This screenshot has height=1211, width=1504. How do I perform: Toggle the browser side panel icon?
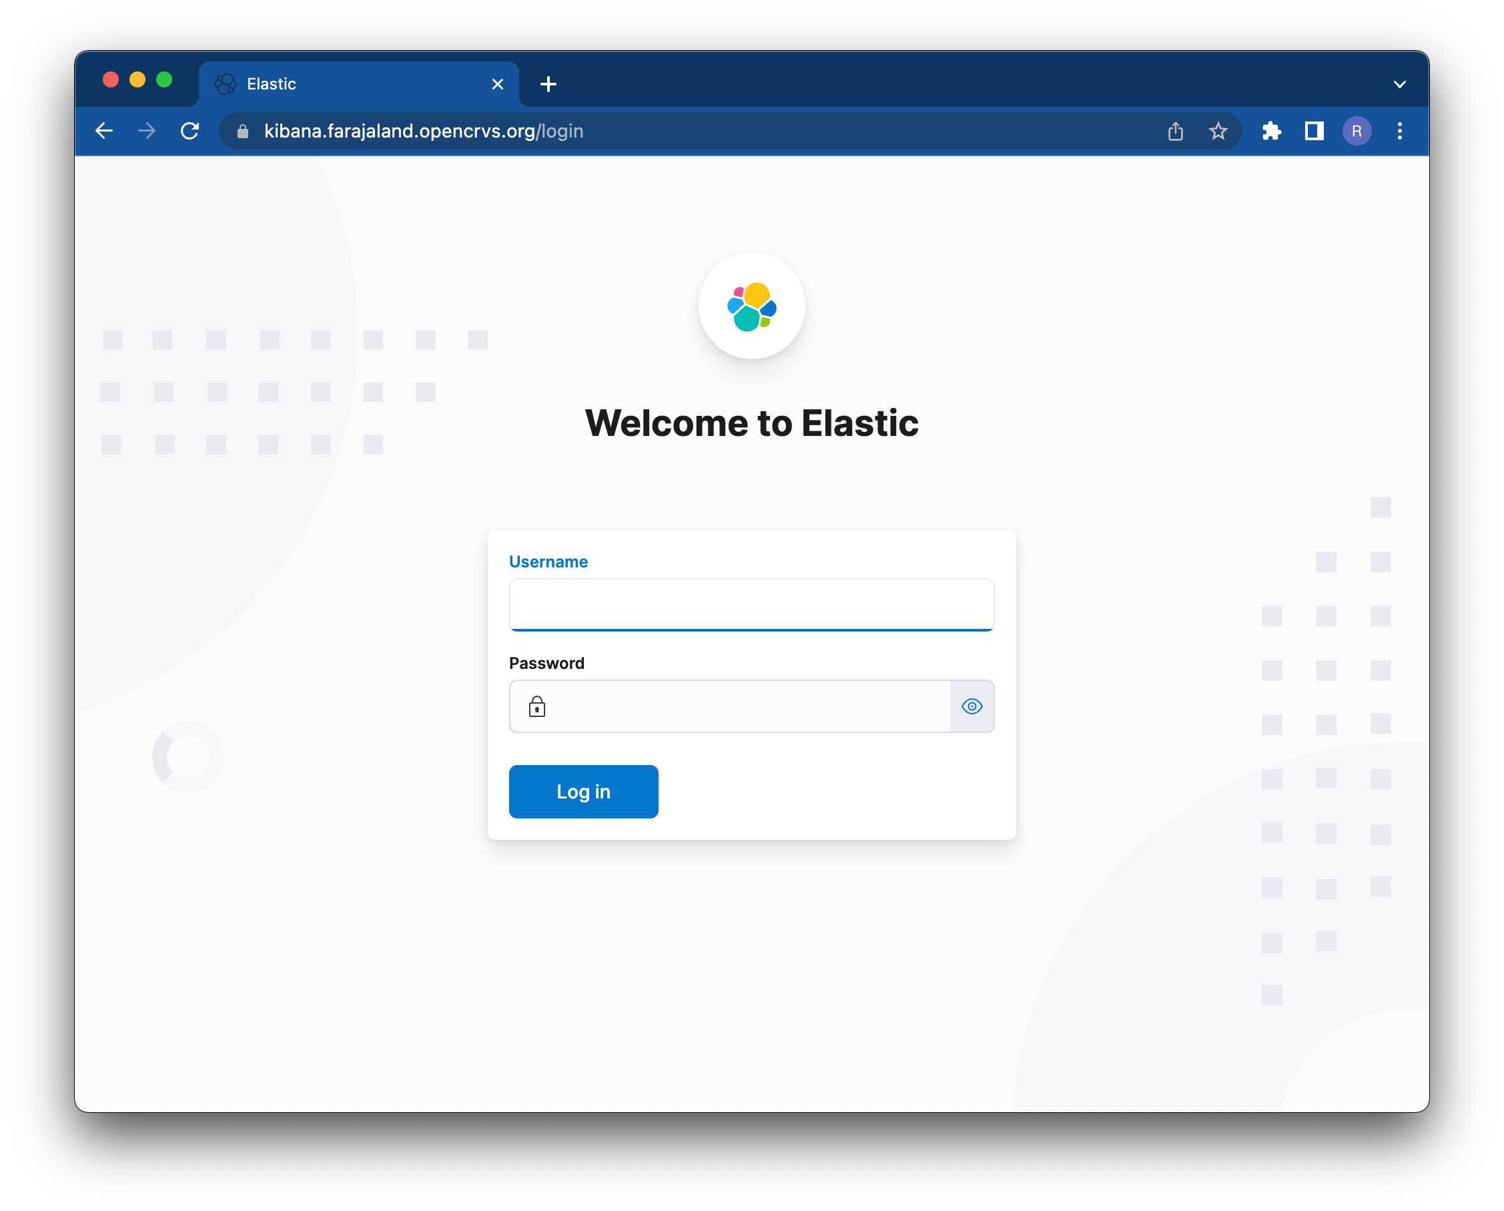pos(1314,132)
